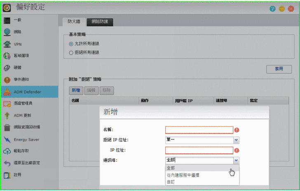Click the 套用 apply button

coord(279,69)
